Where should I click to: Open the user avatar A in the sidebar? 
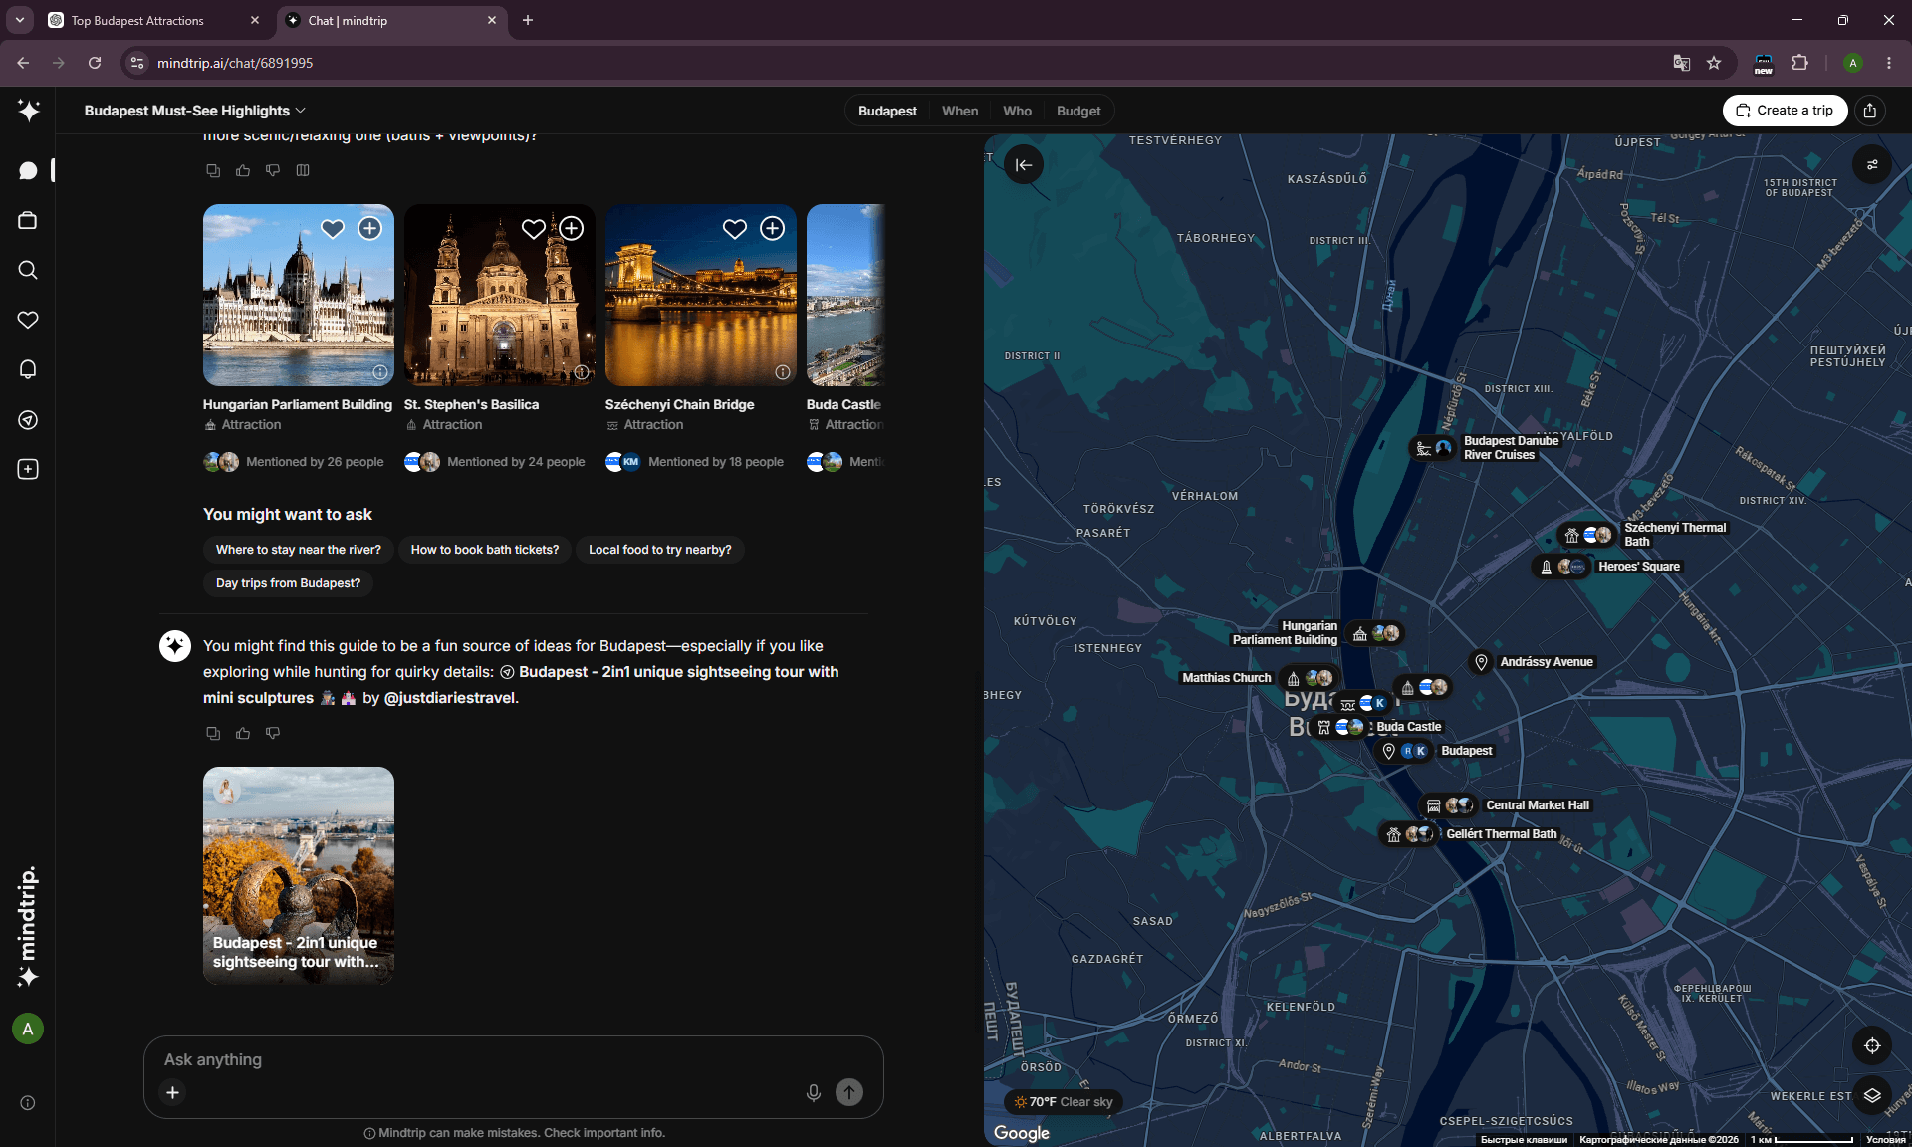(x=28, y=1029)
